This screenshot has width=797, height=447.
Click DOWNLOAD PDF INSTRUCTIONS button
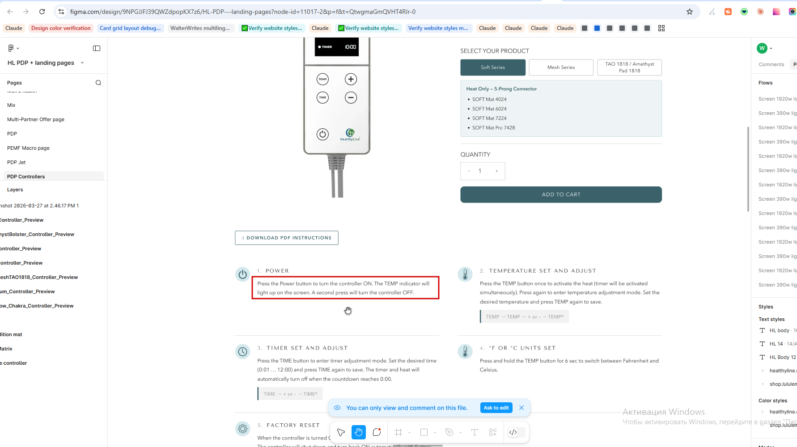[x=287, y=238]
